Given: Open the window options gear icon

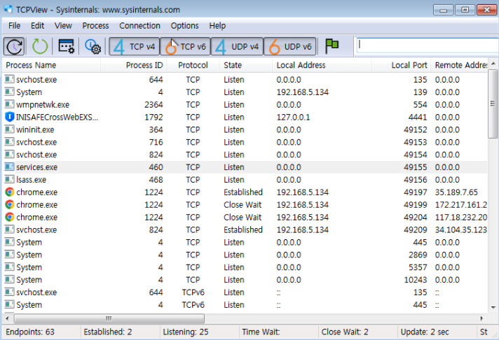Looking at the screenshot, I should tap(66, 46).
